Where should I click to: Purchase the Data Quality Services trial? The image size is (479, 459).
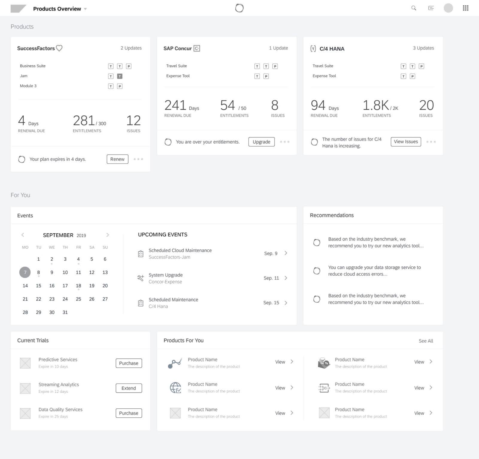(129, 413)
